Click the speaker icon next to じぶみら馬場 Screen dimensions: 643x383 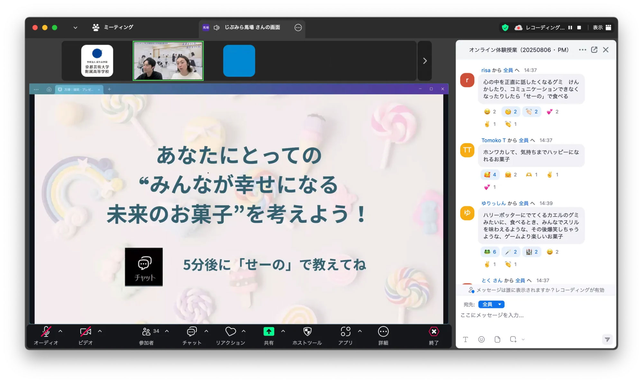point(216,28)
